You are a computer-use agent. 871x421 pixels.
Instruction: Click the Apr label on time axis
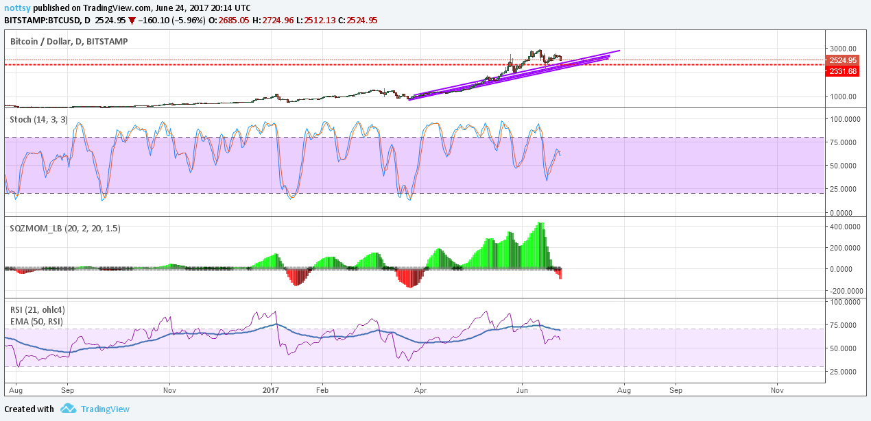click(420, 390)
